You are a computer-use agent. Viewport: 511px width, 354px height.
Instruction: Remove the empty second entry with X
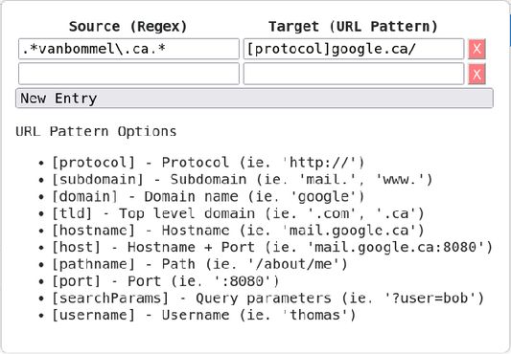476,74
